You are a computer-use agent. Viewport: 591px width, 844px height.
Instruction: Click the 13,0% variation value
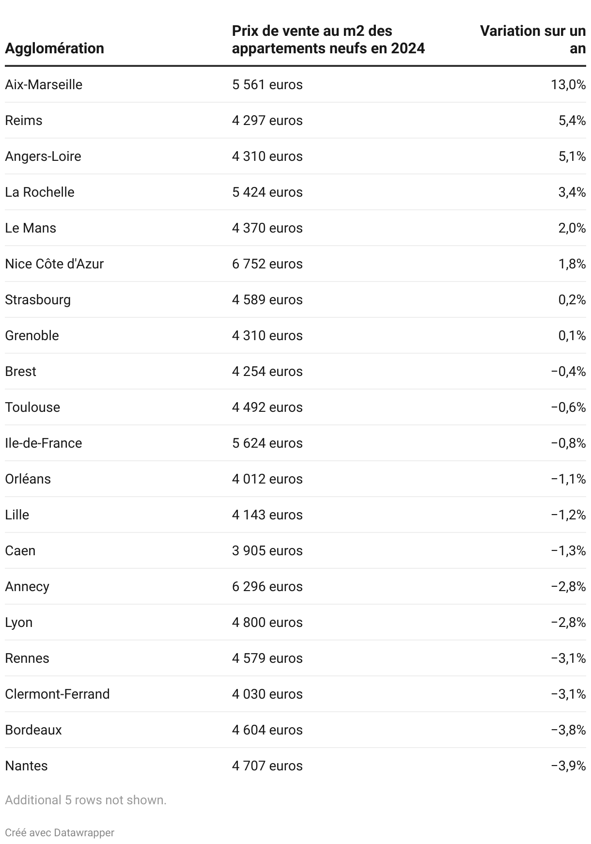568,85
